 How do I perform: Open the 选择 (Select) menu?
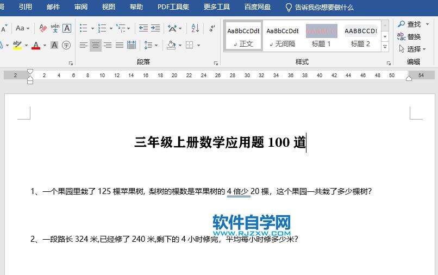click(x=412, y=49)
